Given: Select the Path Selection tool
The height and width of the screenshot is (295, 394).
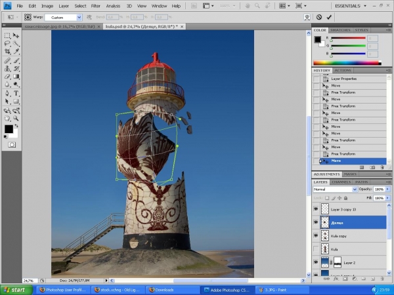Looking at the screenshot, I should [x=7, y=102].
